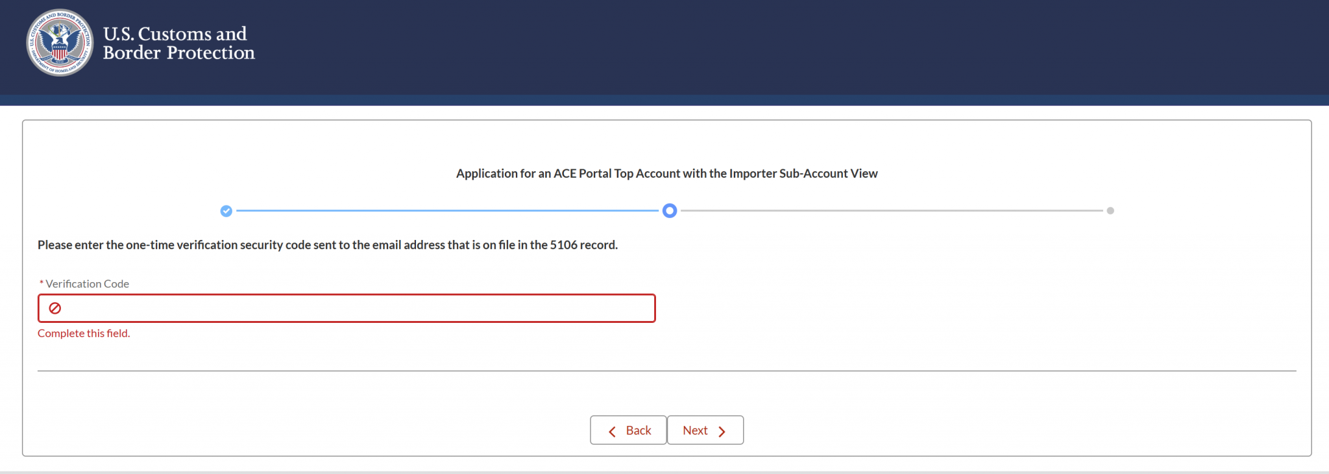Click the gray remaining progress bar segment
This screenshot has height=474, width=1329.
(x=892, y=211)
